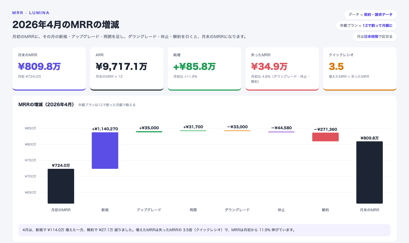The width and height of the screenshot is (409, 243).
Task: Select the 月末のMRR summary card
Action: 49,69
